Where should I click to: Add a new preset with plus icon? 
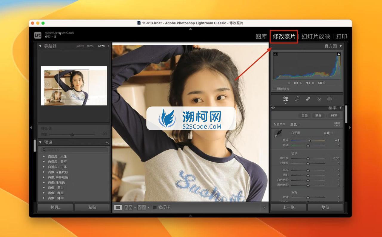[x=107, y=142]
